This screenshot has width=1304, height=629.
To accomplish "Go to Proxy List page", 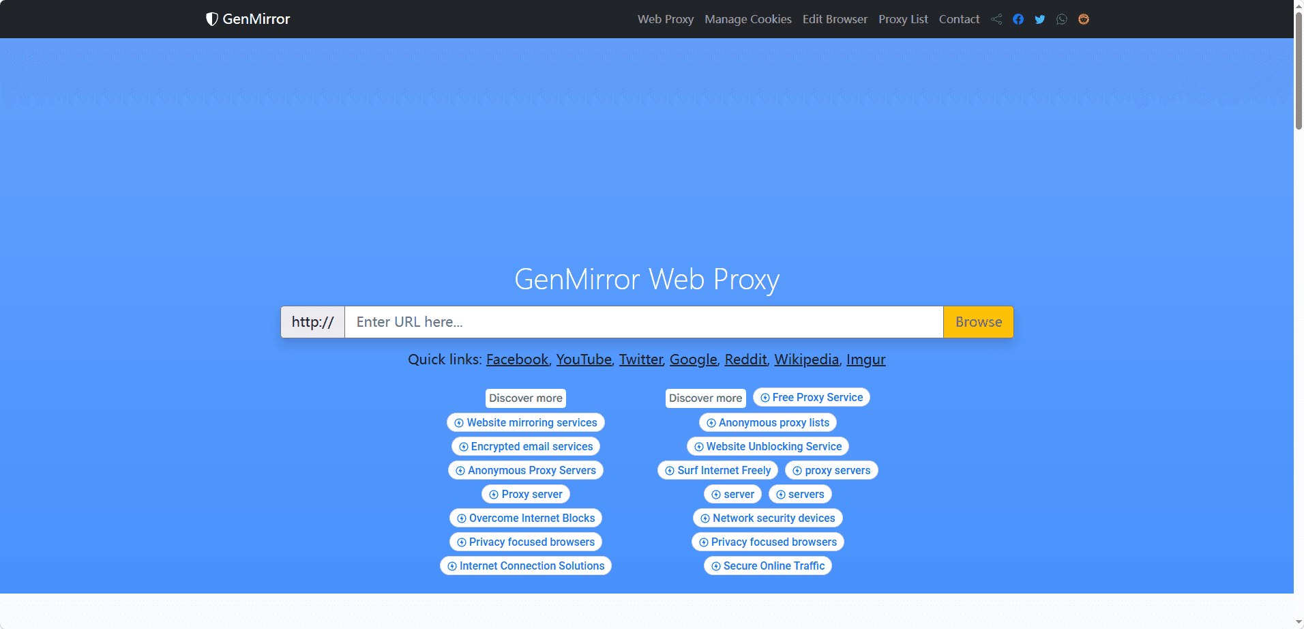I will tap(903, 19).
